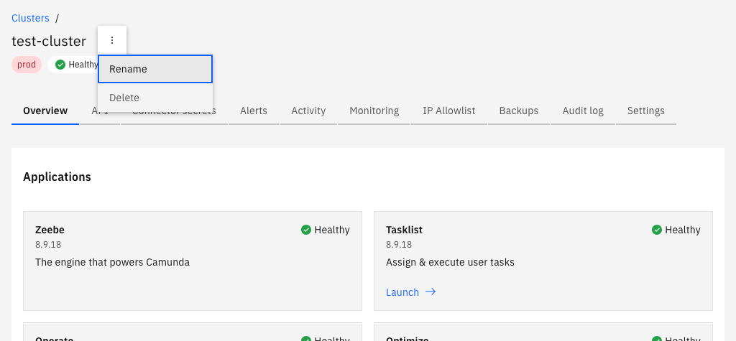Click 'Assign & execute user tasks' description
Viewport: 736px width, 341px height.
coord(450,262)
